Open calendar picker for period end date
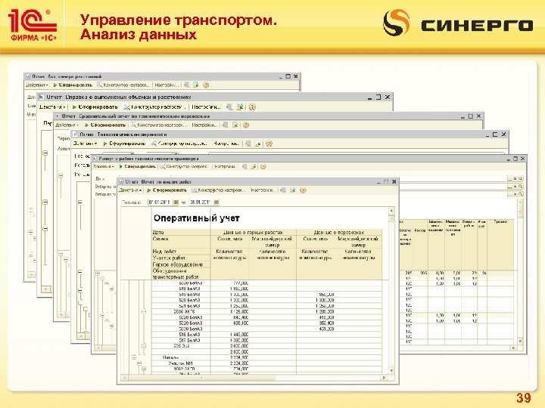 [216, 202]
